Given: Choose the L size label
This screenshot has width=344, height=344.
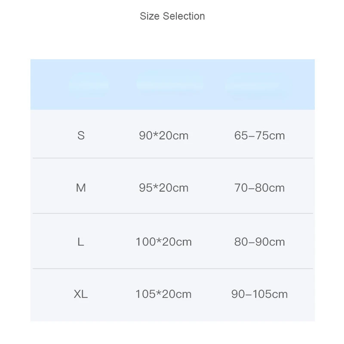Looking at the screenshot, I should point(81,242).
